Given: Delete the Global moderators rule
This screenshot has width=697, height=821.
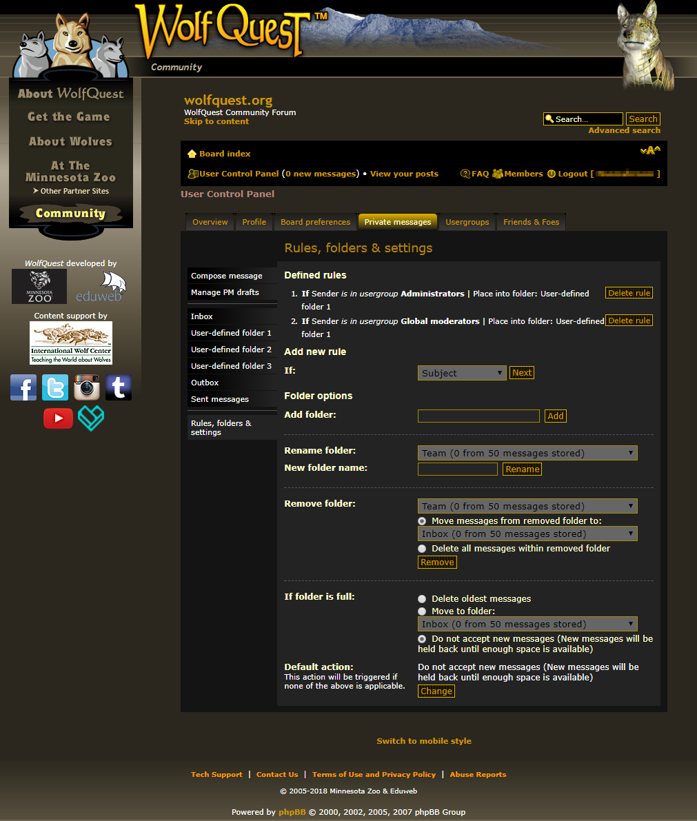Looking at the screenshot, I should pos(629,321).
